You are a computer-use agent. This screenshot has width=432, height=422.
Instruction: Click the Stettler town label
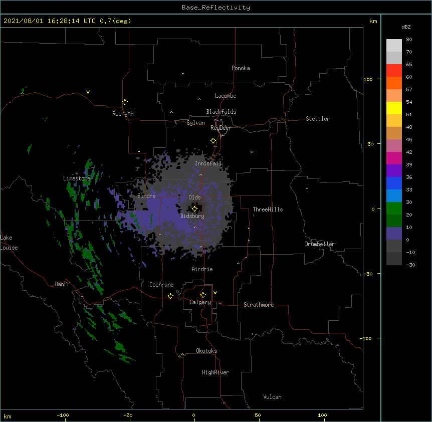coord(318,119)
